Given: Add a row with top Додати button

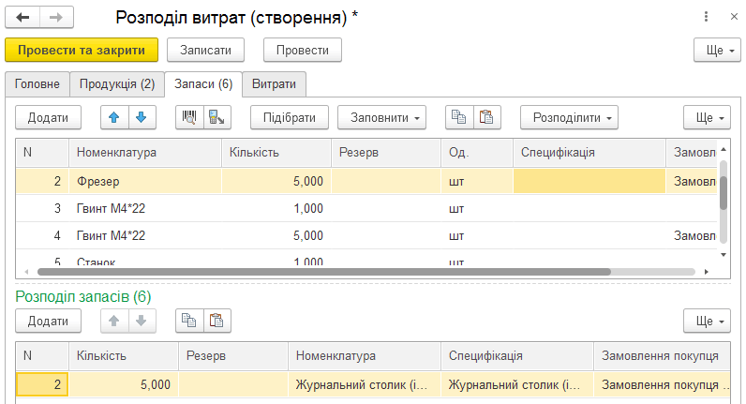Looking at the screenshot, I should coord(48,117).
